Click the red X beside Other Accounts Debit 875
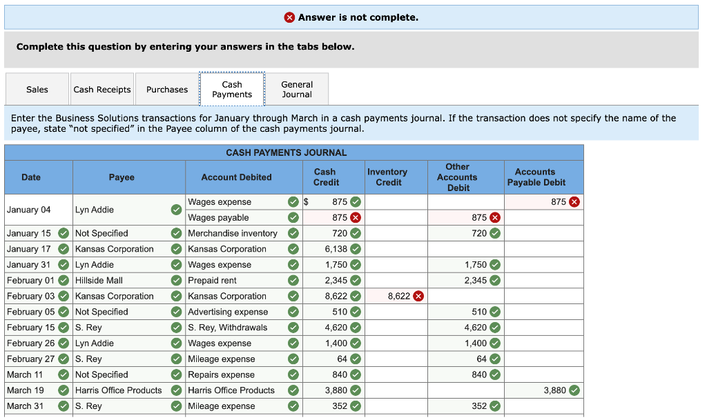The height and width of the screenshot is (420, 707). pos(495,217)
